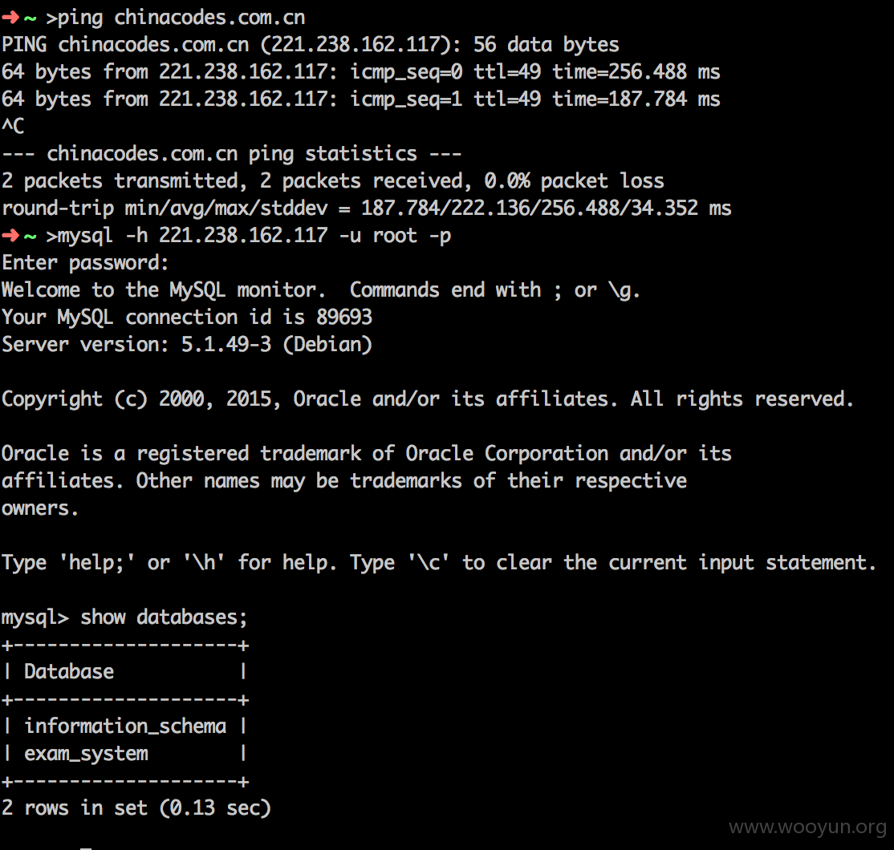
Task: Click the Copyright Oracle line
Action: tap(428, 399)
